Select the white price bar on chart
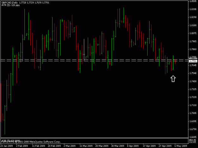The height and width of the screenshot is (148, 198). tap(84, 50)
